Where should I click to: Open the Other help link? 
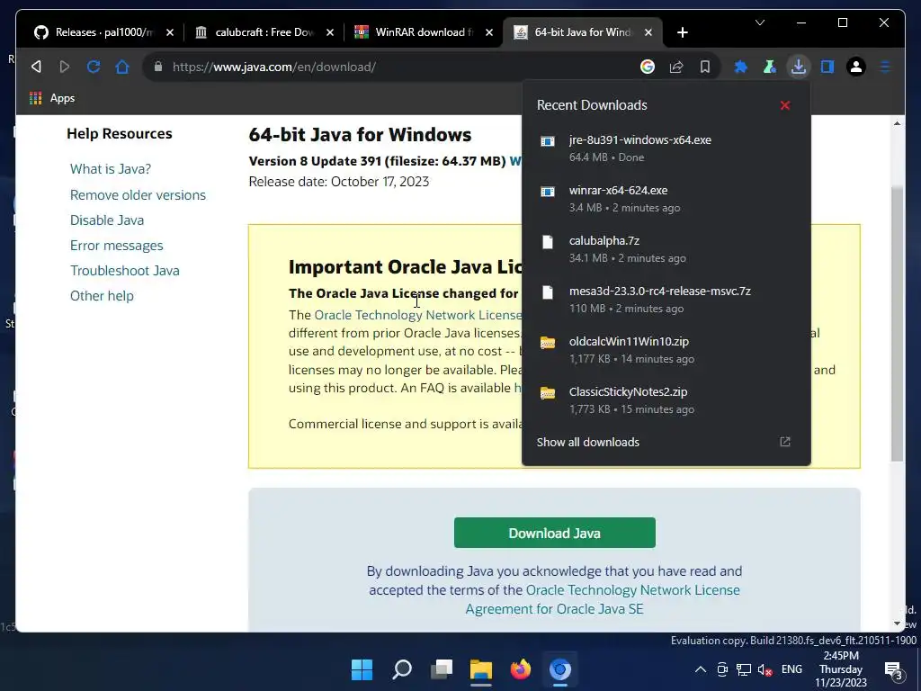tap(102, 296)
